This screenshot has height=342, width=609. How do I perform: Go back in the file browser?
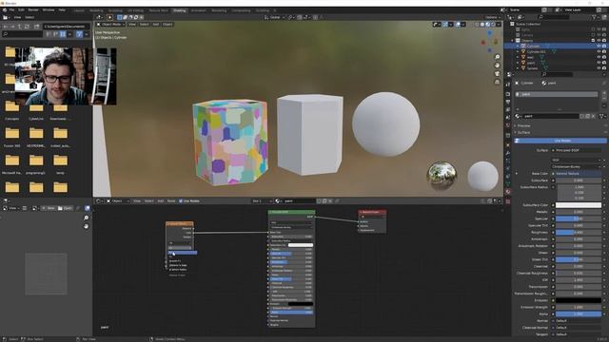point(6,27)
